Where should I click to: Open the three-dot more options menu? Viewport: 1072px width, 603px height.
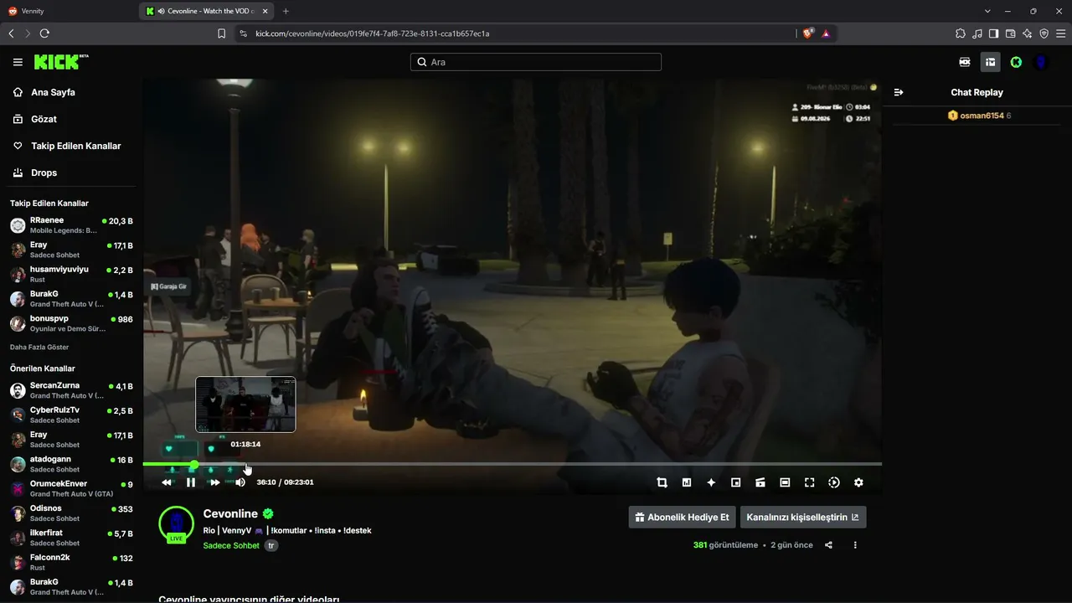[x=855, y=545]
